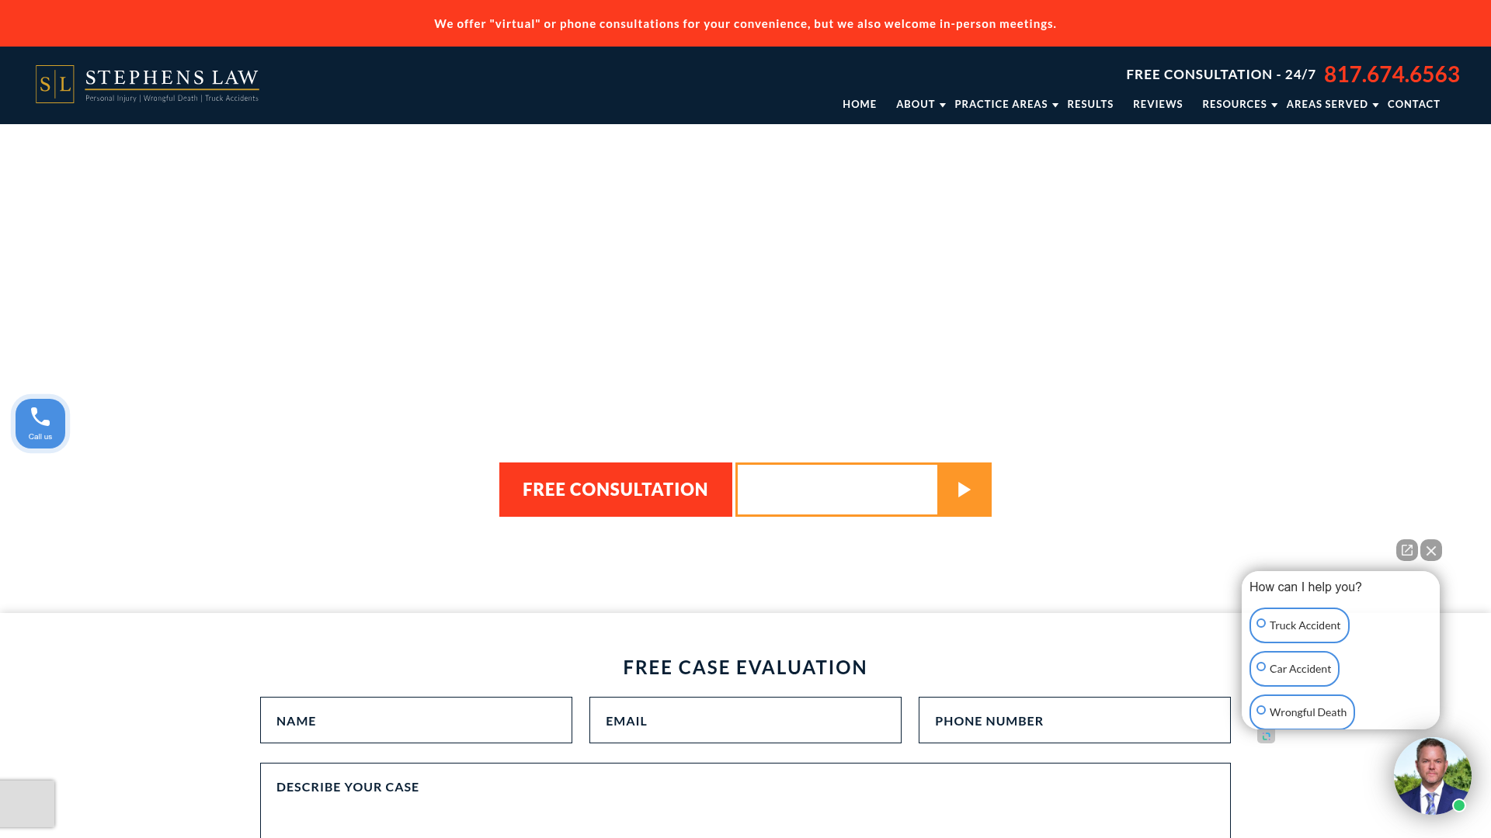This screenshot has height=838, width=1491.
Task: Expand Practice Areas dropdown
Action: 1005,104
